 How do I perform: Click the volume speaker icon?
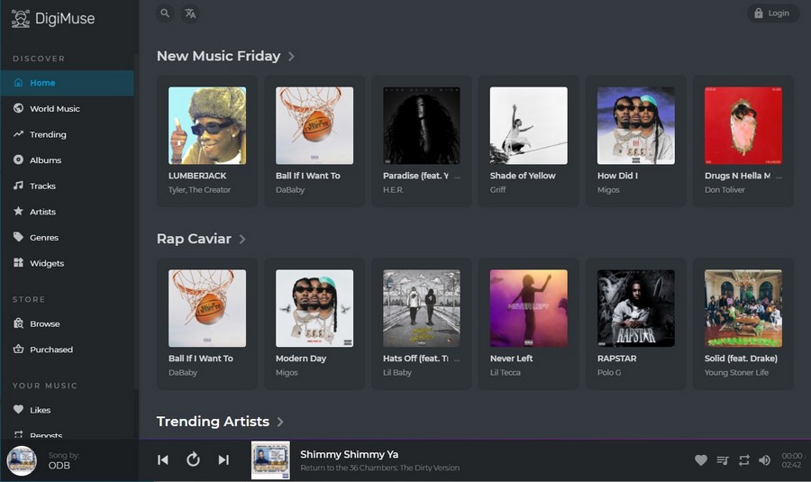click(764, 460)
